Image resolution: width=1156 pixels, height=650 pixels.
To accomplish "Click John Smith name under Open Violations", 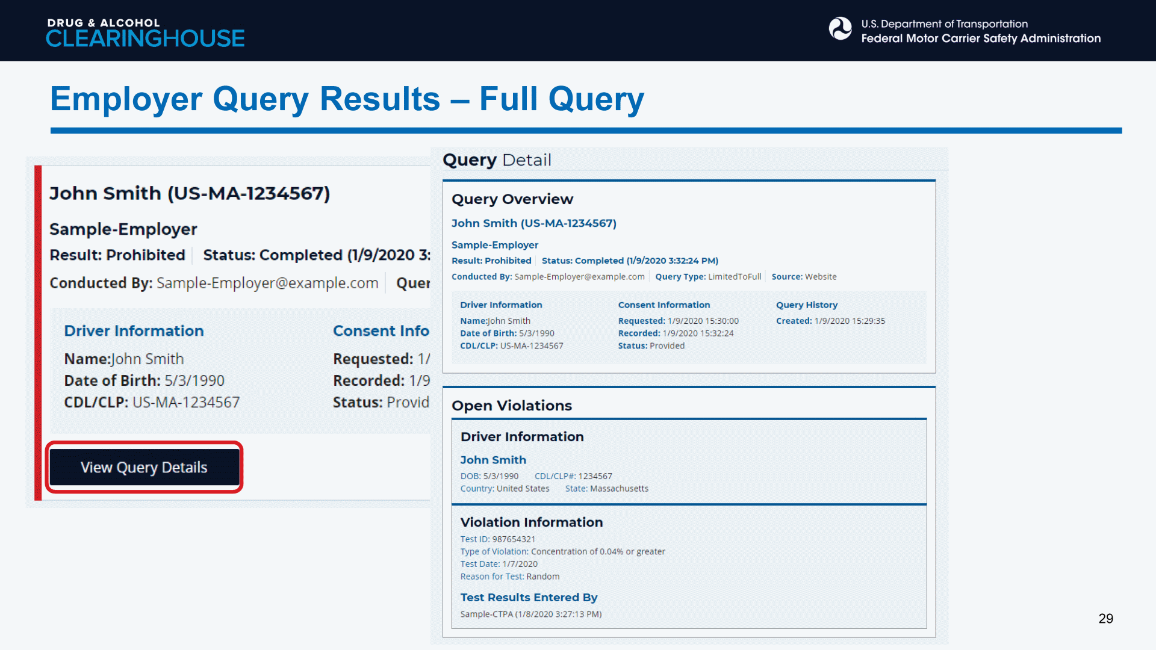I will point(493,460).
